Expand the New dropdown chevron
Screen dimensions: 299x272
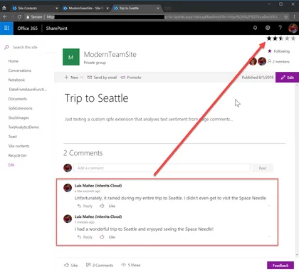(x=82, y=78)
